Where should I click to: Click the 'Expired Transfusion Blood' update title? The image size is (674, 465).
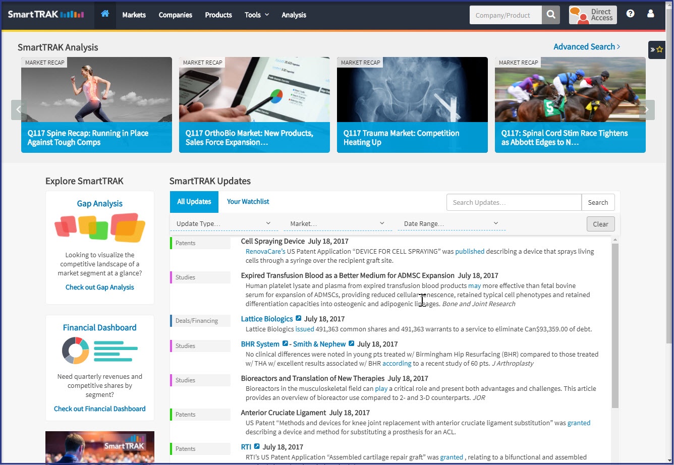[x=348, y=275]
